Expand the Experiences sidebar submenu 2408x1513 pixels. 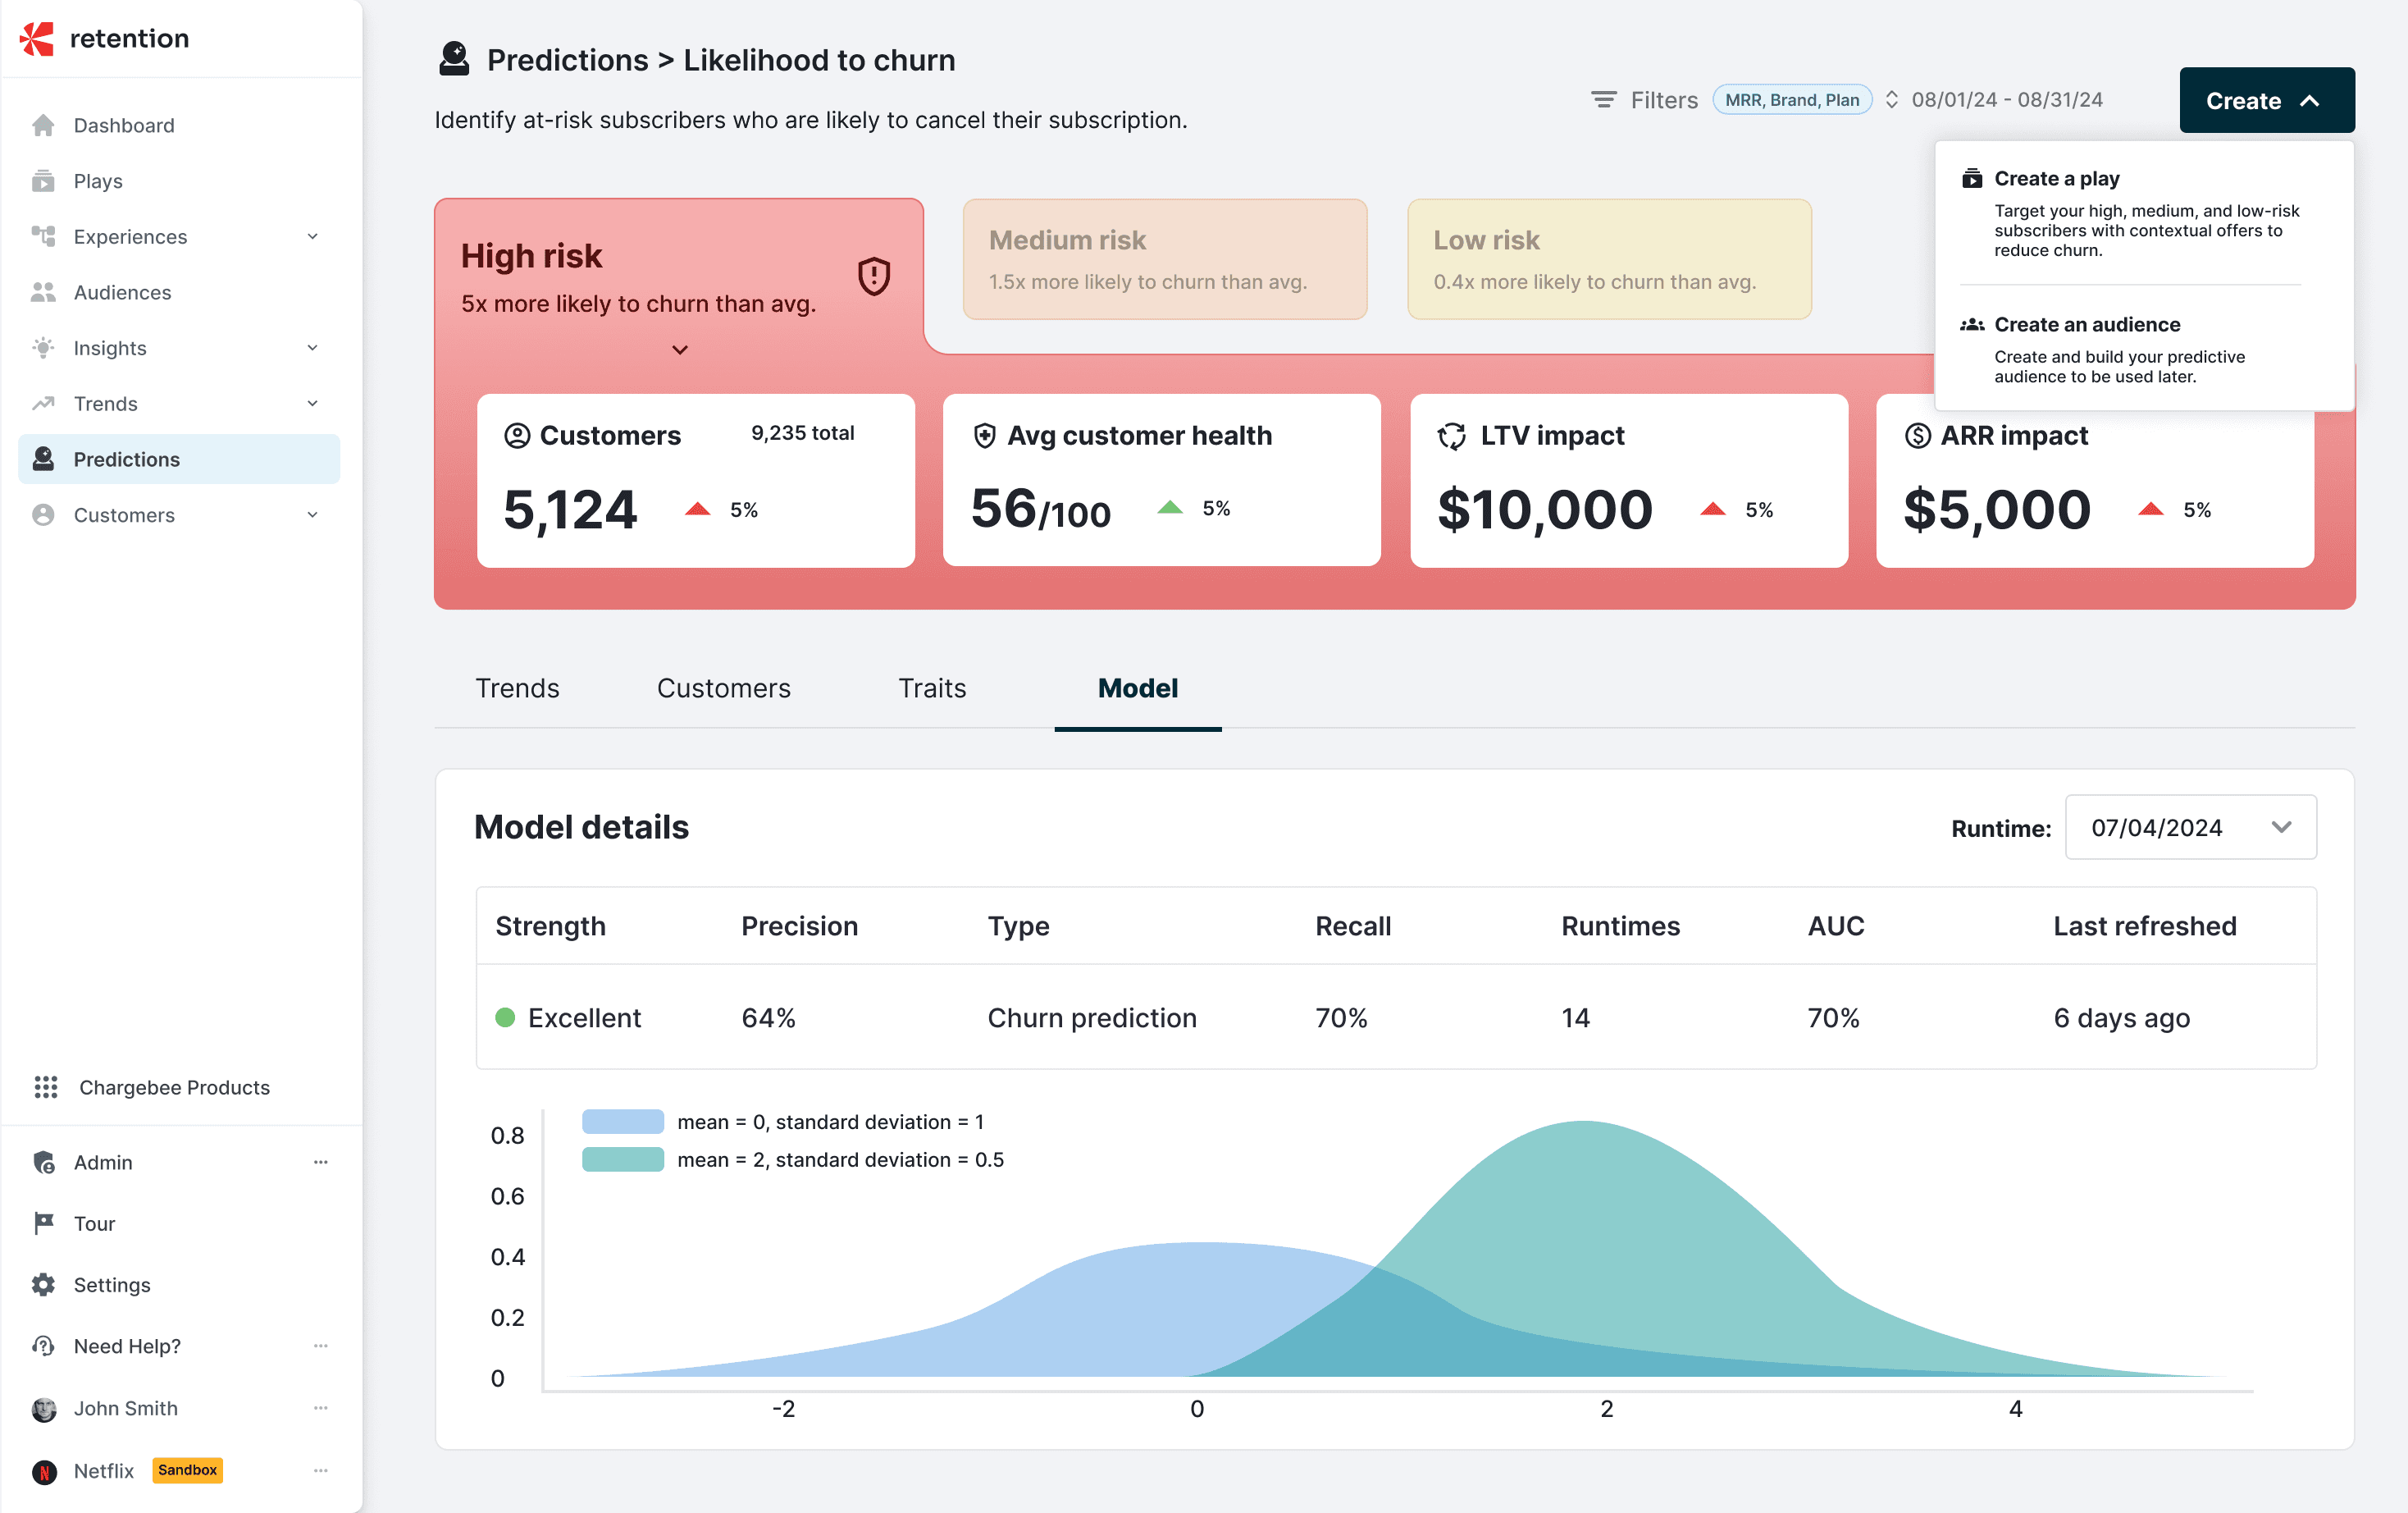(312, 237)
